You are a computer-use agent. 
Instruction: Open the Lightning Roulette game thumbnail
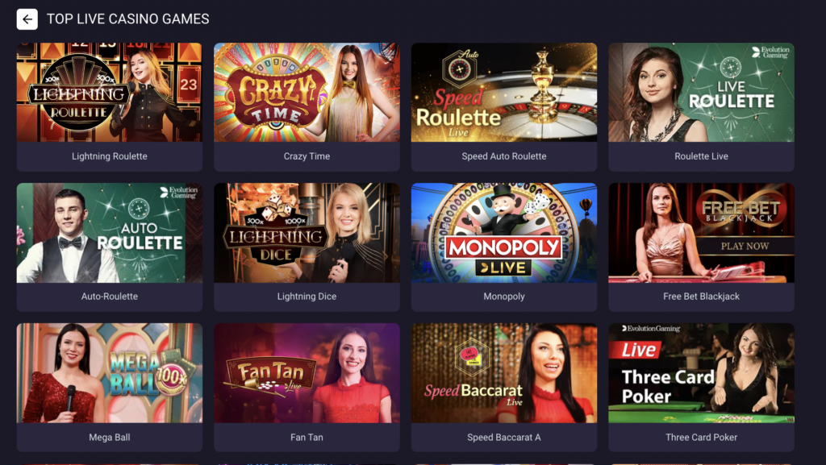click(110, 92)
